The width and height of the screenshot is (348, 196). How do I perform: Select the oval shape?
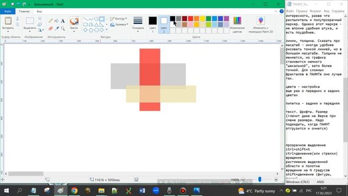pyautogui.click(x=96, y=19)
